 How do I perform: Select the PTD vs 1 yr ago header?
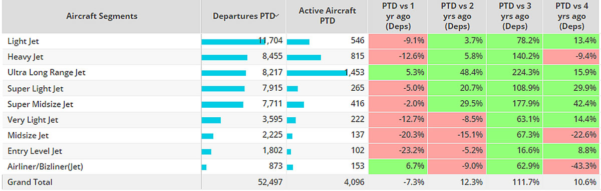pos(397,16)
